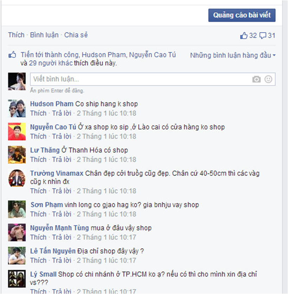Like Lư Thăng's comment via Thích
This screenshot has width=288, height=294.
click(38, 160)
